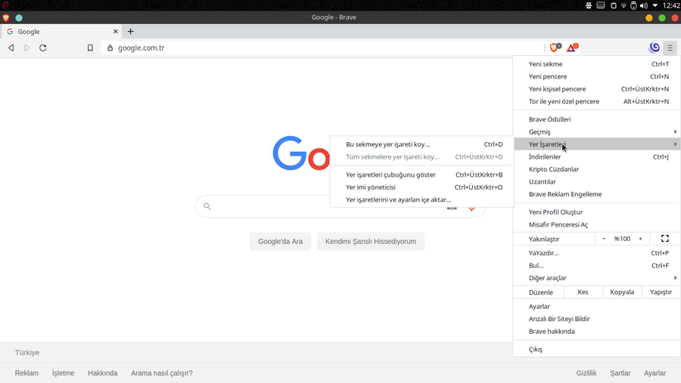The height and width of the screenshot is (383, 681).
Task: Click the Wi-Fi icon in system tray
Action: click(623, 5)
